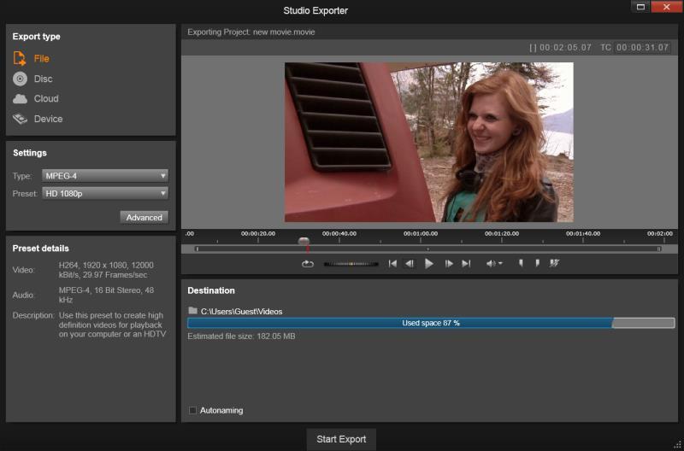Click the MPEG-4, 16 Bit Stereo audio details
Viewport: 684px width, 451px height.
106,295
